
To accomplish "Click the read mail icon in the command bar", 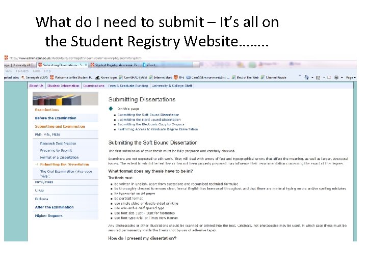I will pos(329,77).
